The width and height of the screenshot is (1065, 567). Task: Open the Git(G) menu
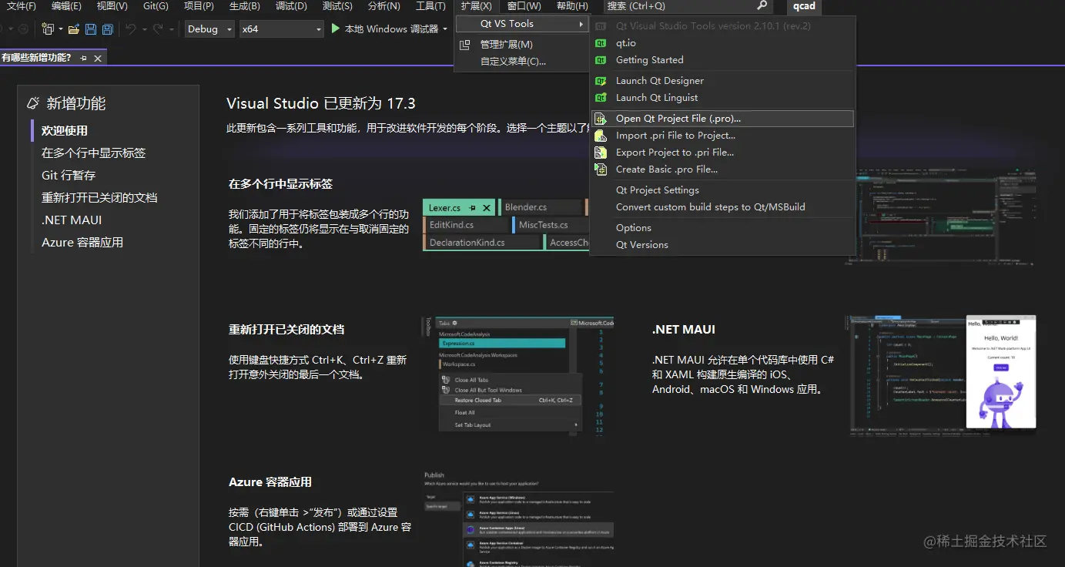click(156, 6)
